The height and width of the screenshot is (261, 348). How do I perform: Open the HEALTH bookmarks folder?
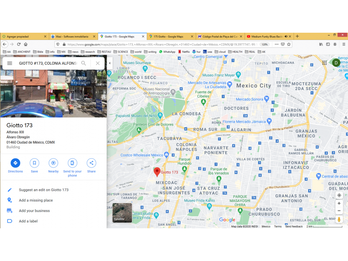235,52
